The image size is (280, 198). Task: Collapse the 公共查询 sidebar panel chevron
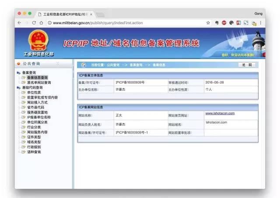57,64
